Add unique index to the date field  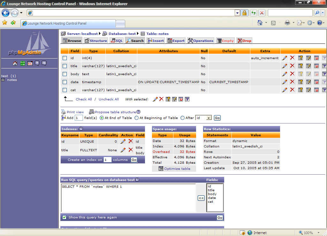coord(316,82)
